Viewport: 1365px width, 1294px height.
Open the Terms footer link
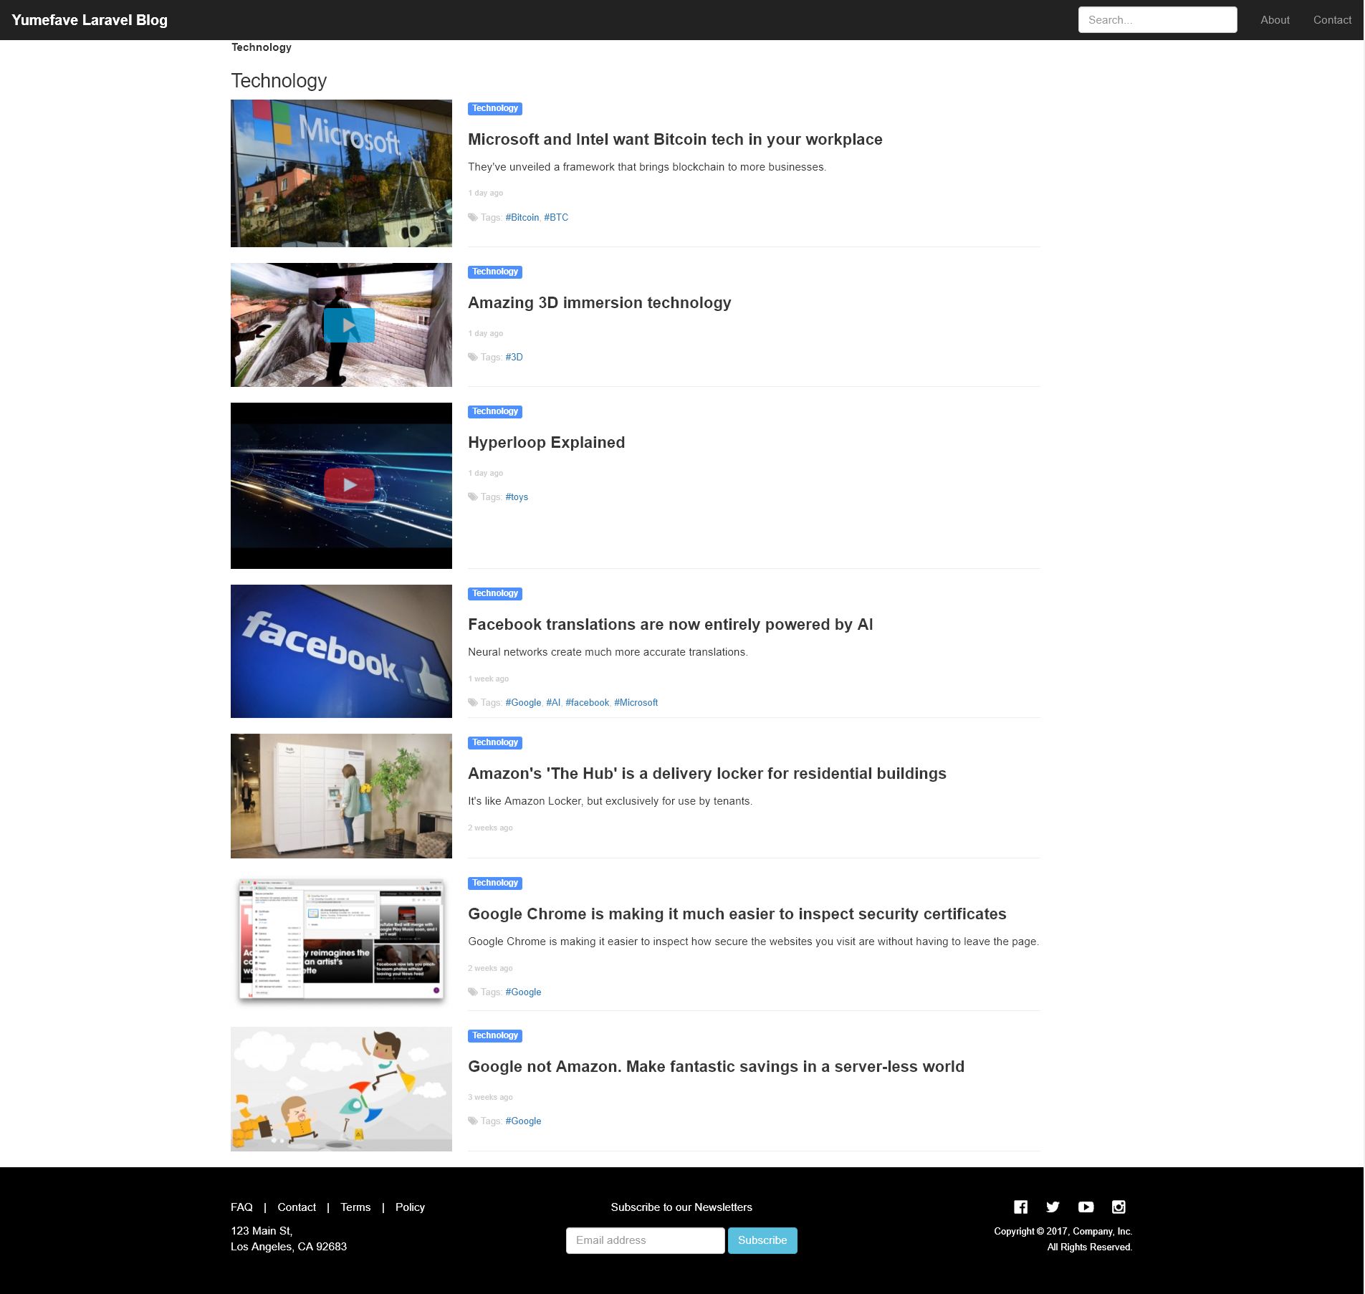355,1207
